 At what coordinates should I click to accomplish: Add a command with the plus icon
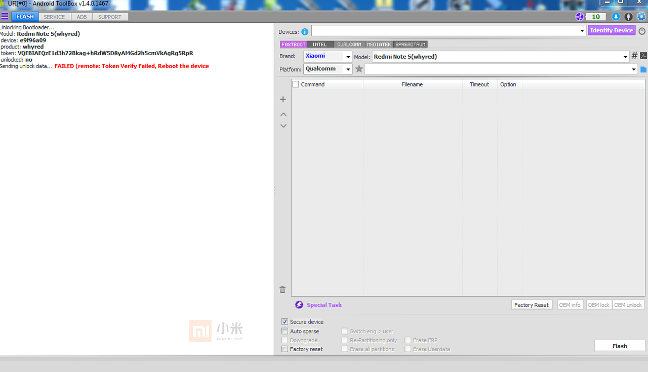tap(283, 100)
